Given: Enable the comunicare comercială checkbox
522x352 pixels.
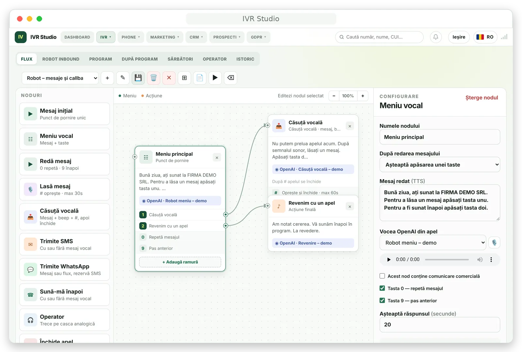Looking at the screenshot, I should [x=382, y=276].
